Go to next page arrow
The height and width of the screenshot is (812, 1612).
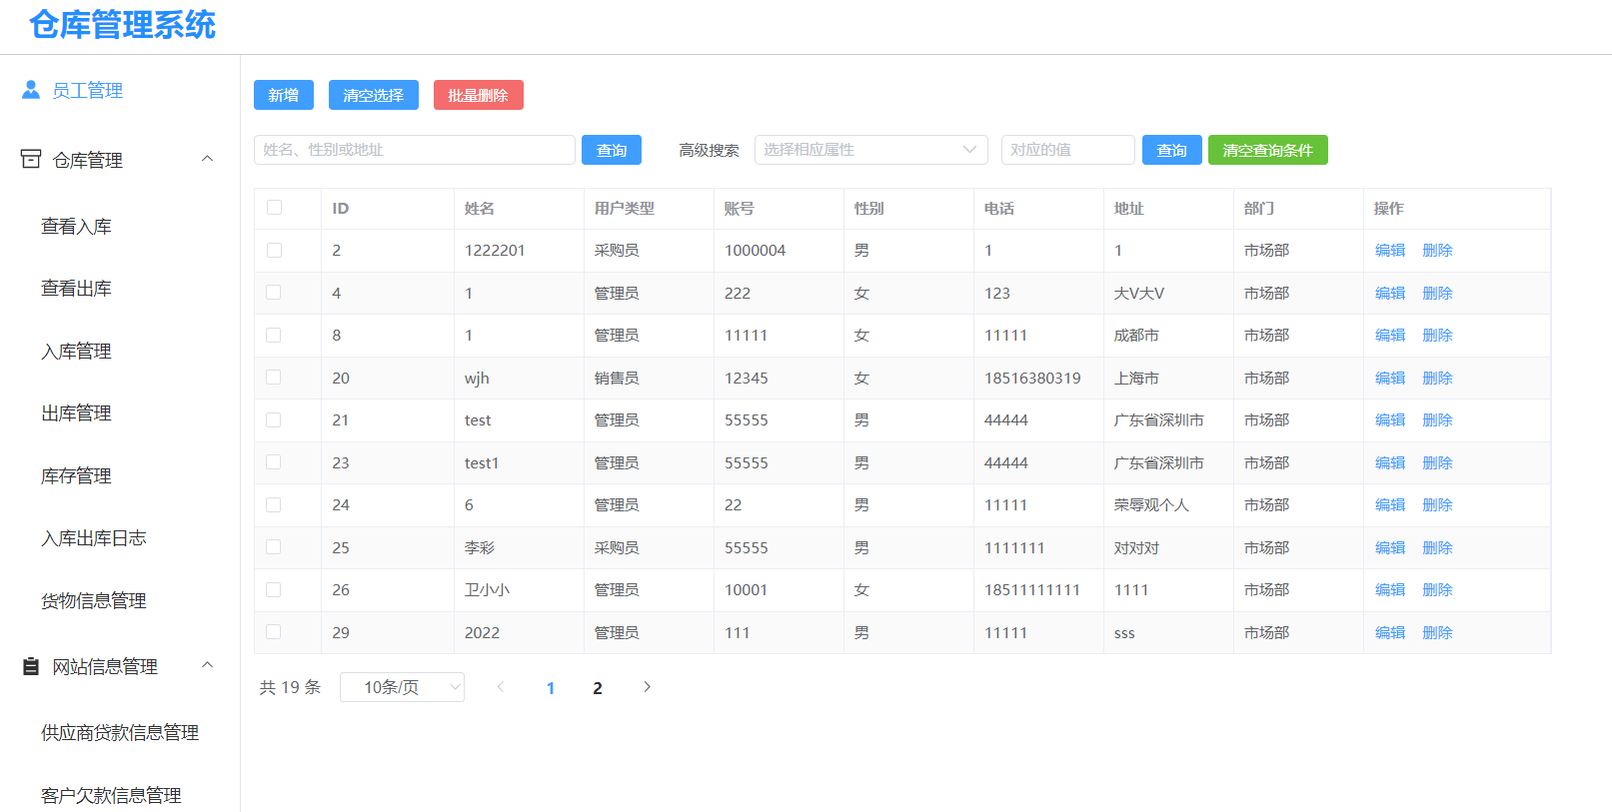coord(647,686)
